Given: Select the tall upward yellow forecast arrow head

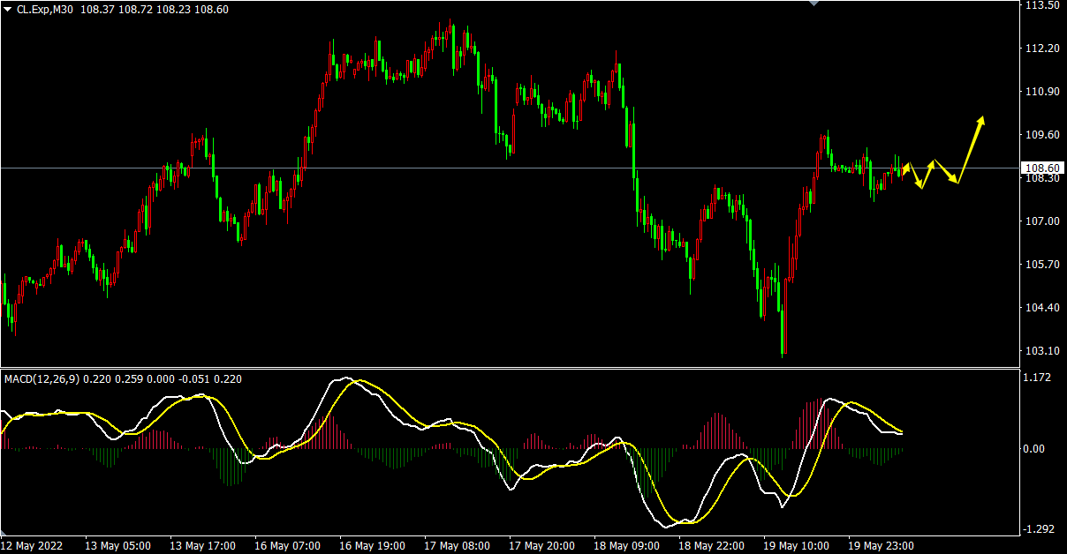Looking at the screenshot, I should (980, 122).
